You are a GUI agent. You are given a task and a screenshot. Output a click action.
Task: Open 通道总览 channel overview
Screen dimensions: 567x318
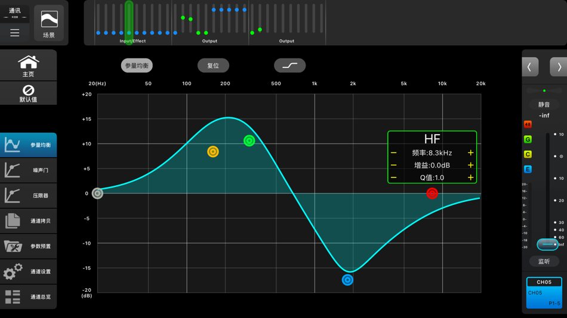click(28, 297)
